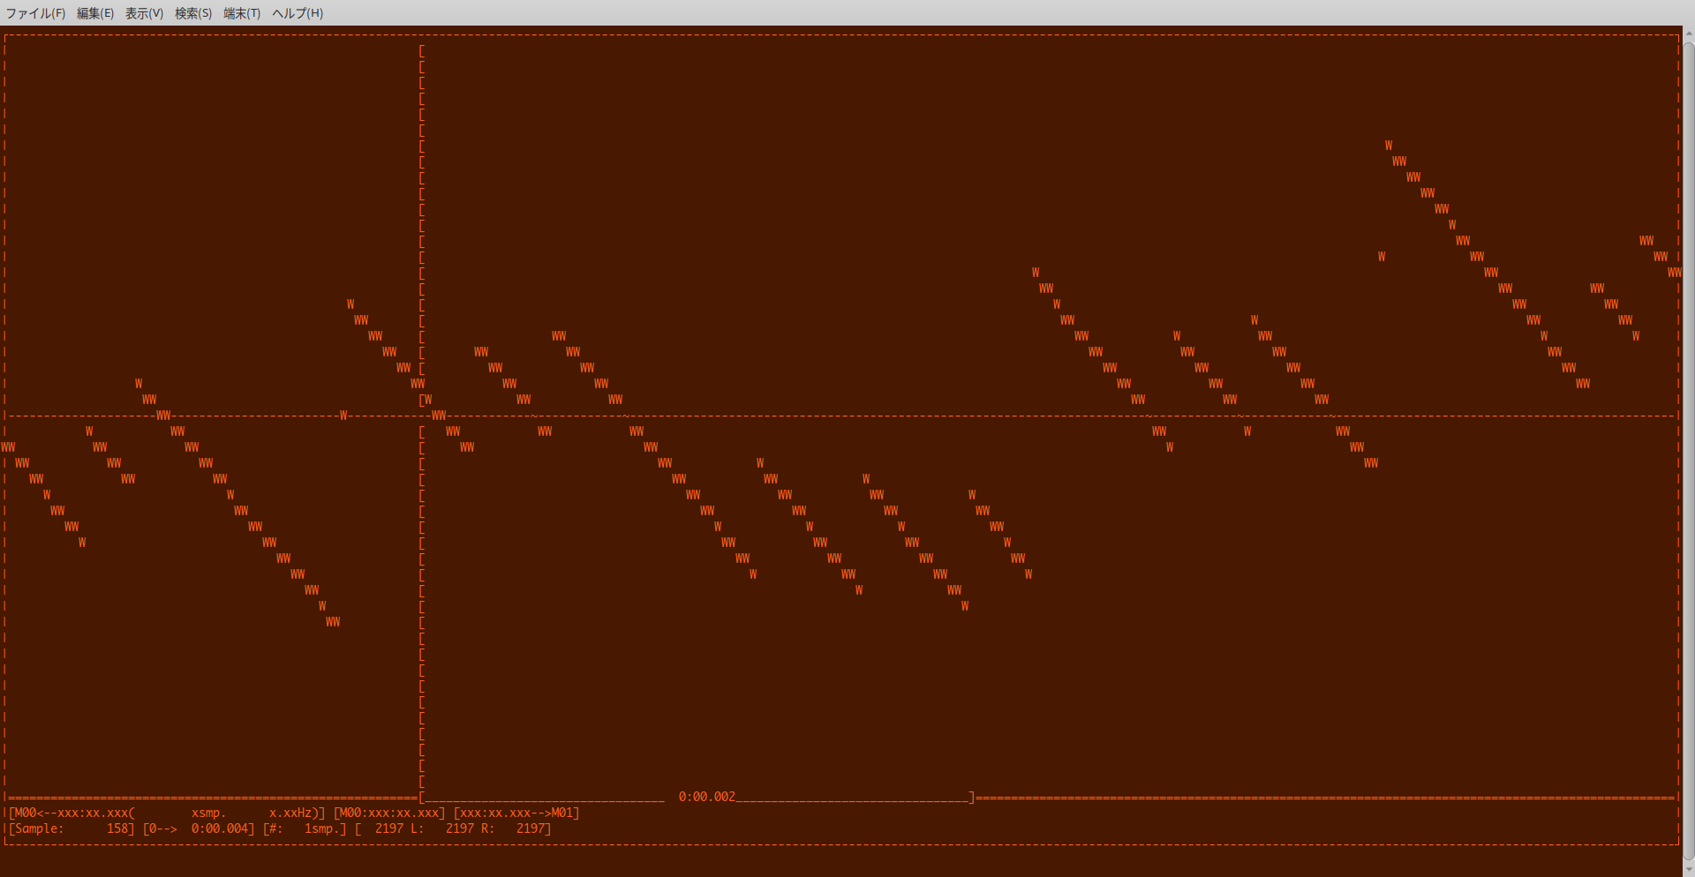Click the #: 1smp. step size field
The width and height of the screenshot is (1695, 877).
point(305,828)
